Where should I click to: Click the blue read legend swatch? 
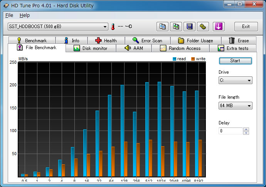click(x=174, y=59)
